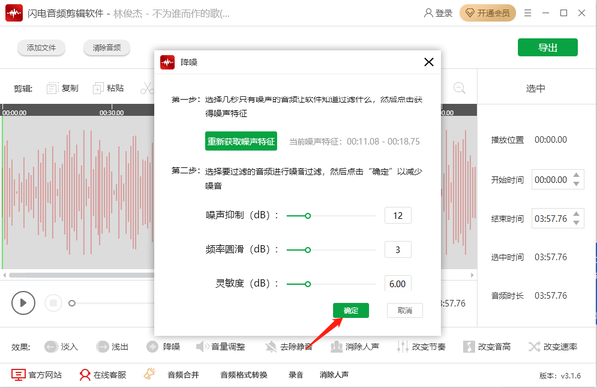
Task: Click 取消 to cancel the dialog
Action: coord(405,310)
